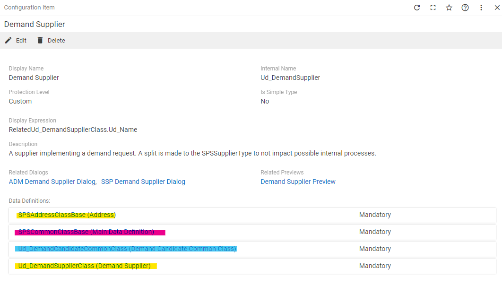Open Ud_DemandCandidateCommonClass data definition
This screenshot has height=286, width=502.
(x=127, y=249)
